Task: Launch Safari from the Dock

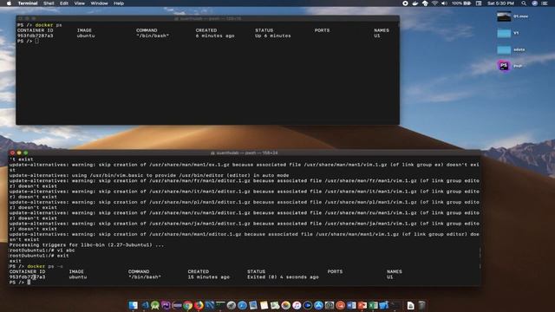Action: [x=242, y=305]
